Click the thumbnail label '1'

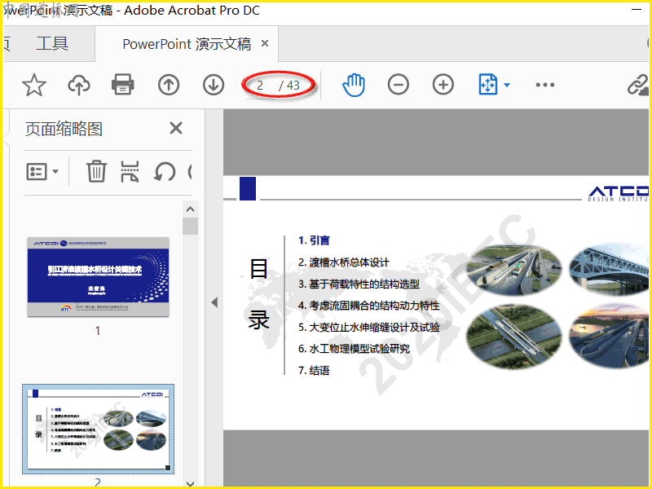coord(97,331)
